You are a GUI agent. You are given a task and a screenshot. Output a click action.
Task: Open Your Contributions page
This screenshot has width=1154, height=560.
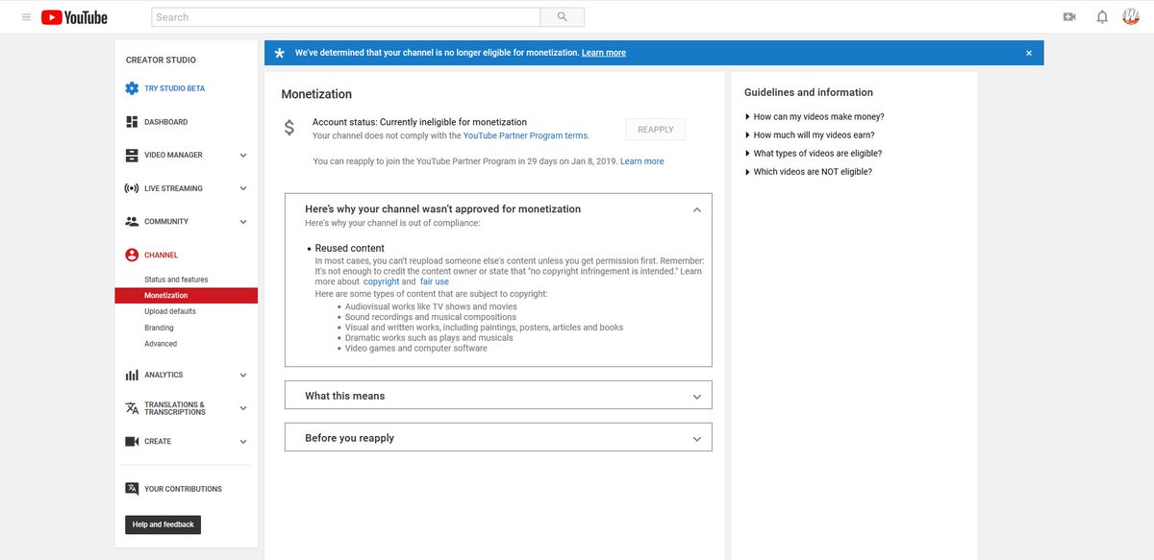pos(183,489)
